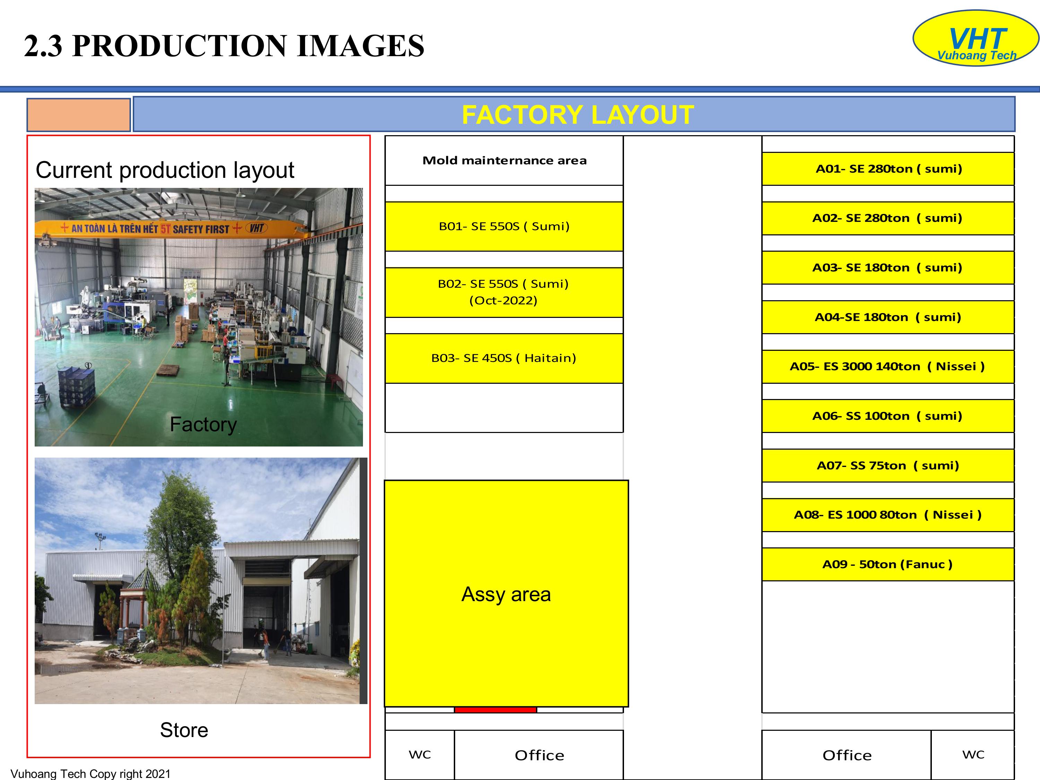Select the right WC cell
This screenshot has height=780, width=1040.
pos(973,755)
